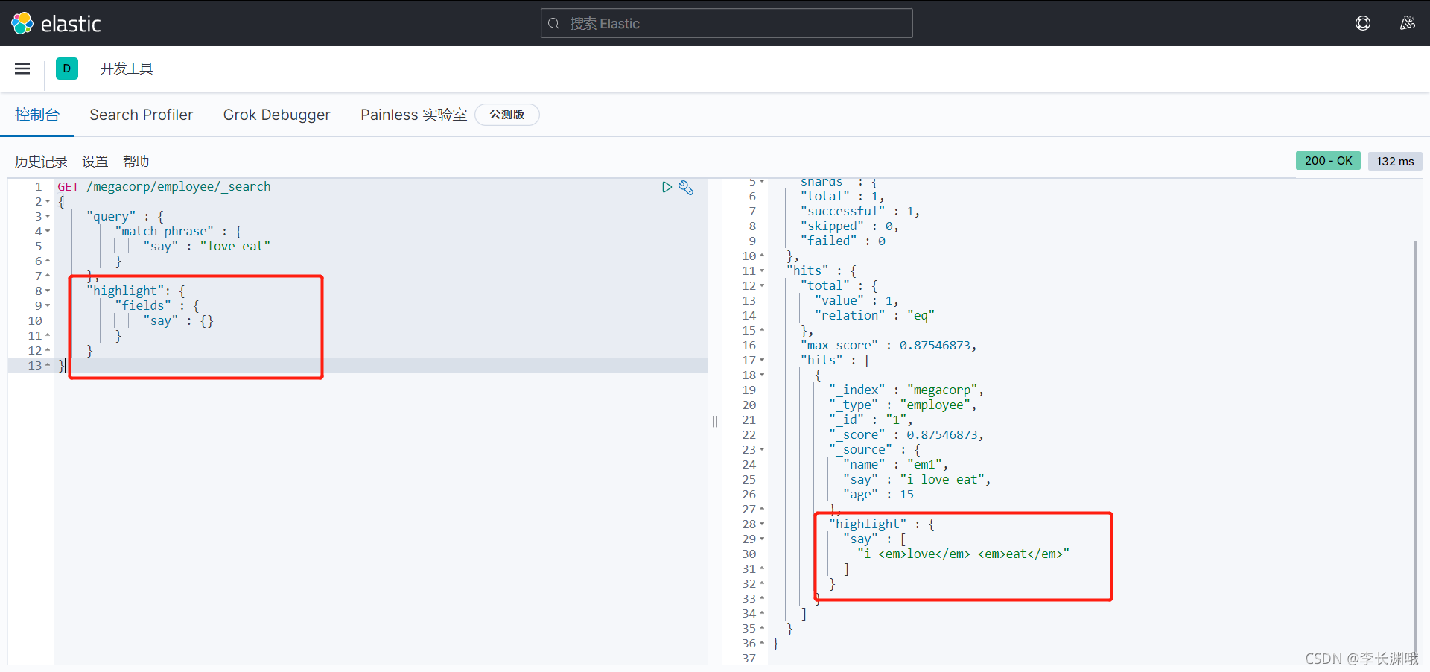Click the "_type" : "employee" line
Screen dimensions: 1430x672
(903, 405)
